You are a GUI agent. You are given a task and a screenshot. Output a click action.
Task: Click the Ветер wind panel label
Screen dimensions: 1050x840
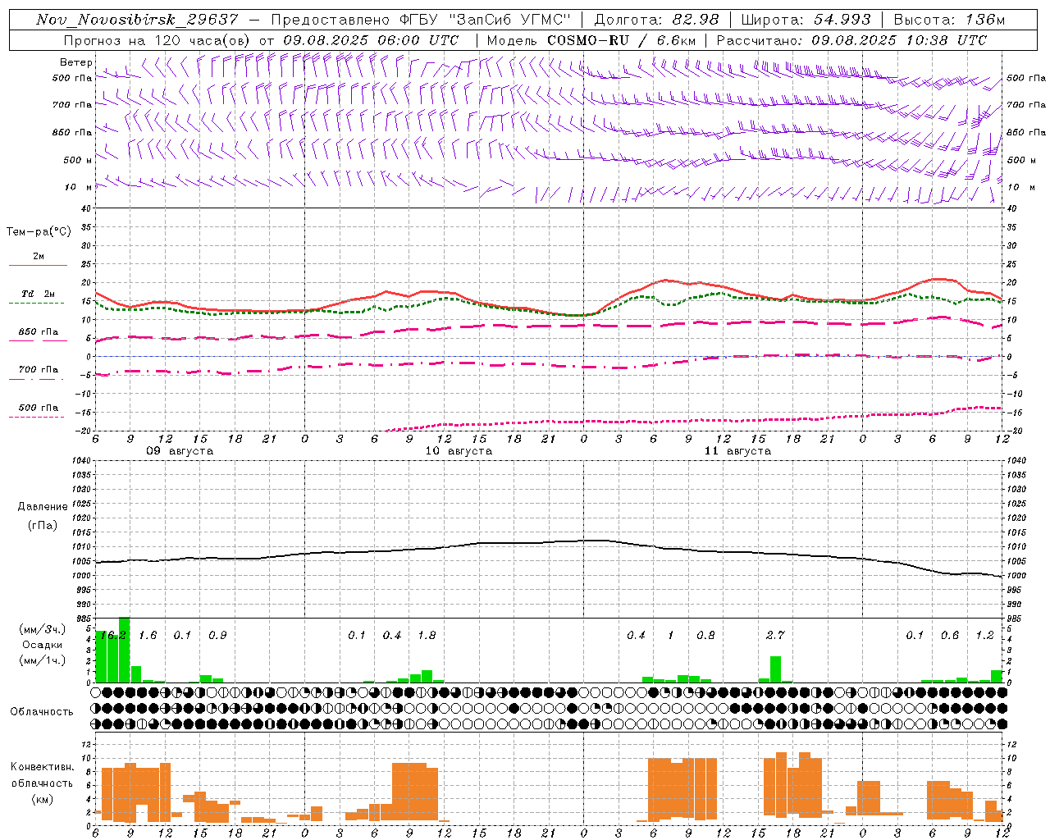click(x=75, y=62)
